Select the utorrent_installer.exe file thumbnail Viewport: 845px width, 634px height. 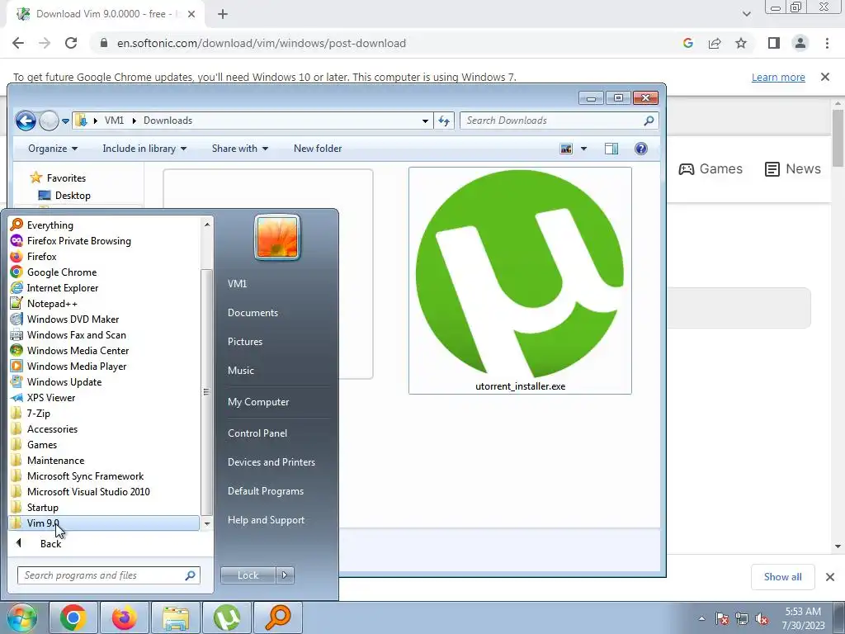pos(520,281)
